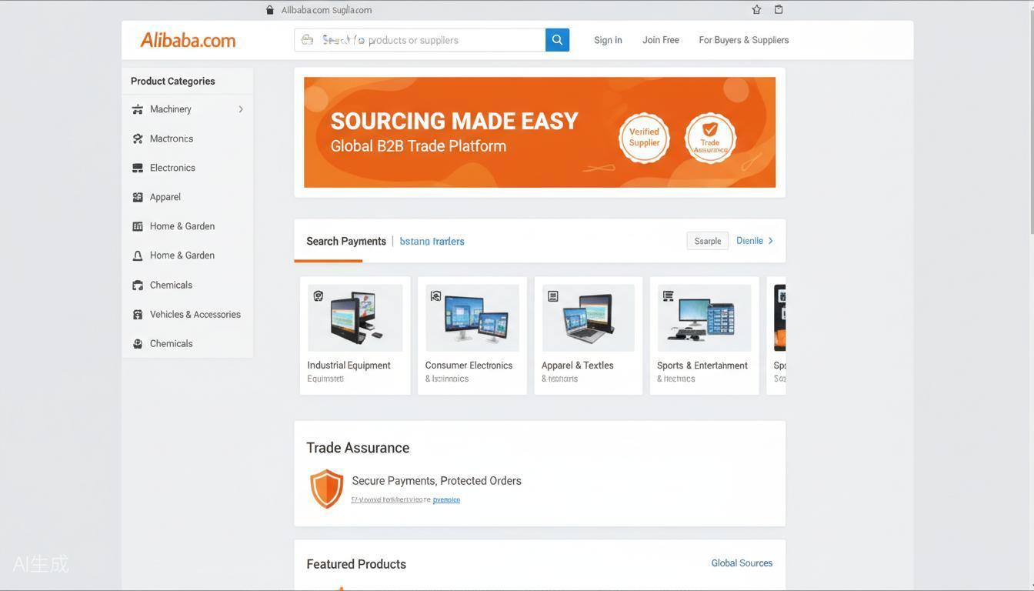This screenshot has width=1034, height=591.
Task: Open the Apparel & Textles thumbnail
Action: click(x=589, y=318)
